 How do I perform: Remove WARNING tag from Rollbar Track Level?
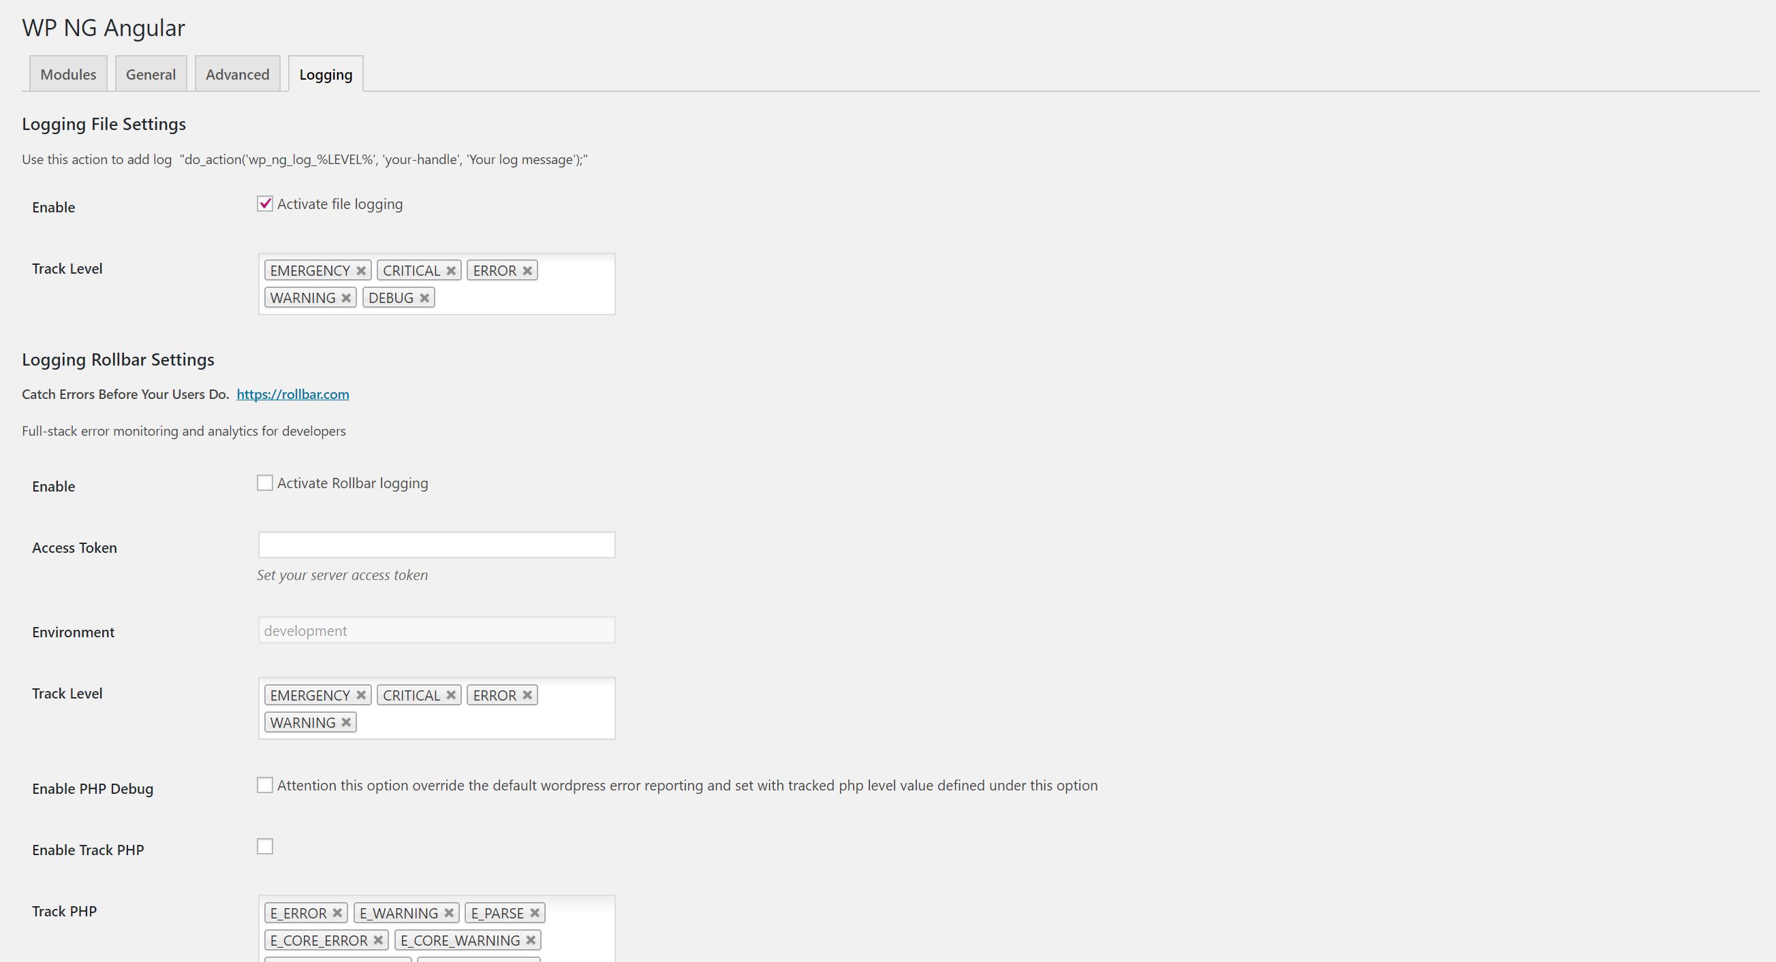tap(346, 722)
